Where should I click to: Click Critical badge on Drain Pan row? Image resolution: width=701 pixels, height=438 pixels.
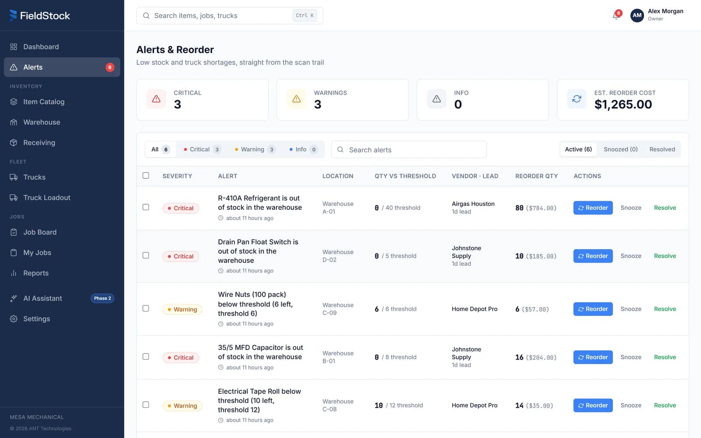[x=181, y=256]
